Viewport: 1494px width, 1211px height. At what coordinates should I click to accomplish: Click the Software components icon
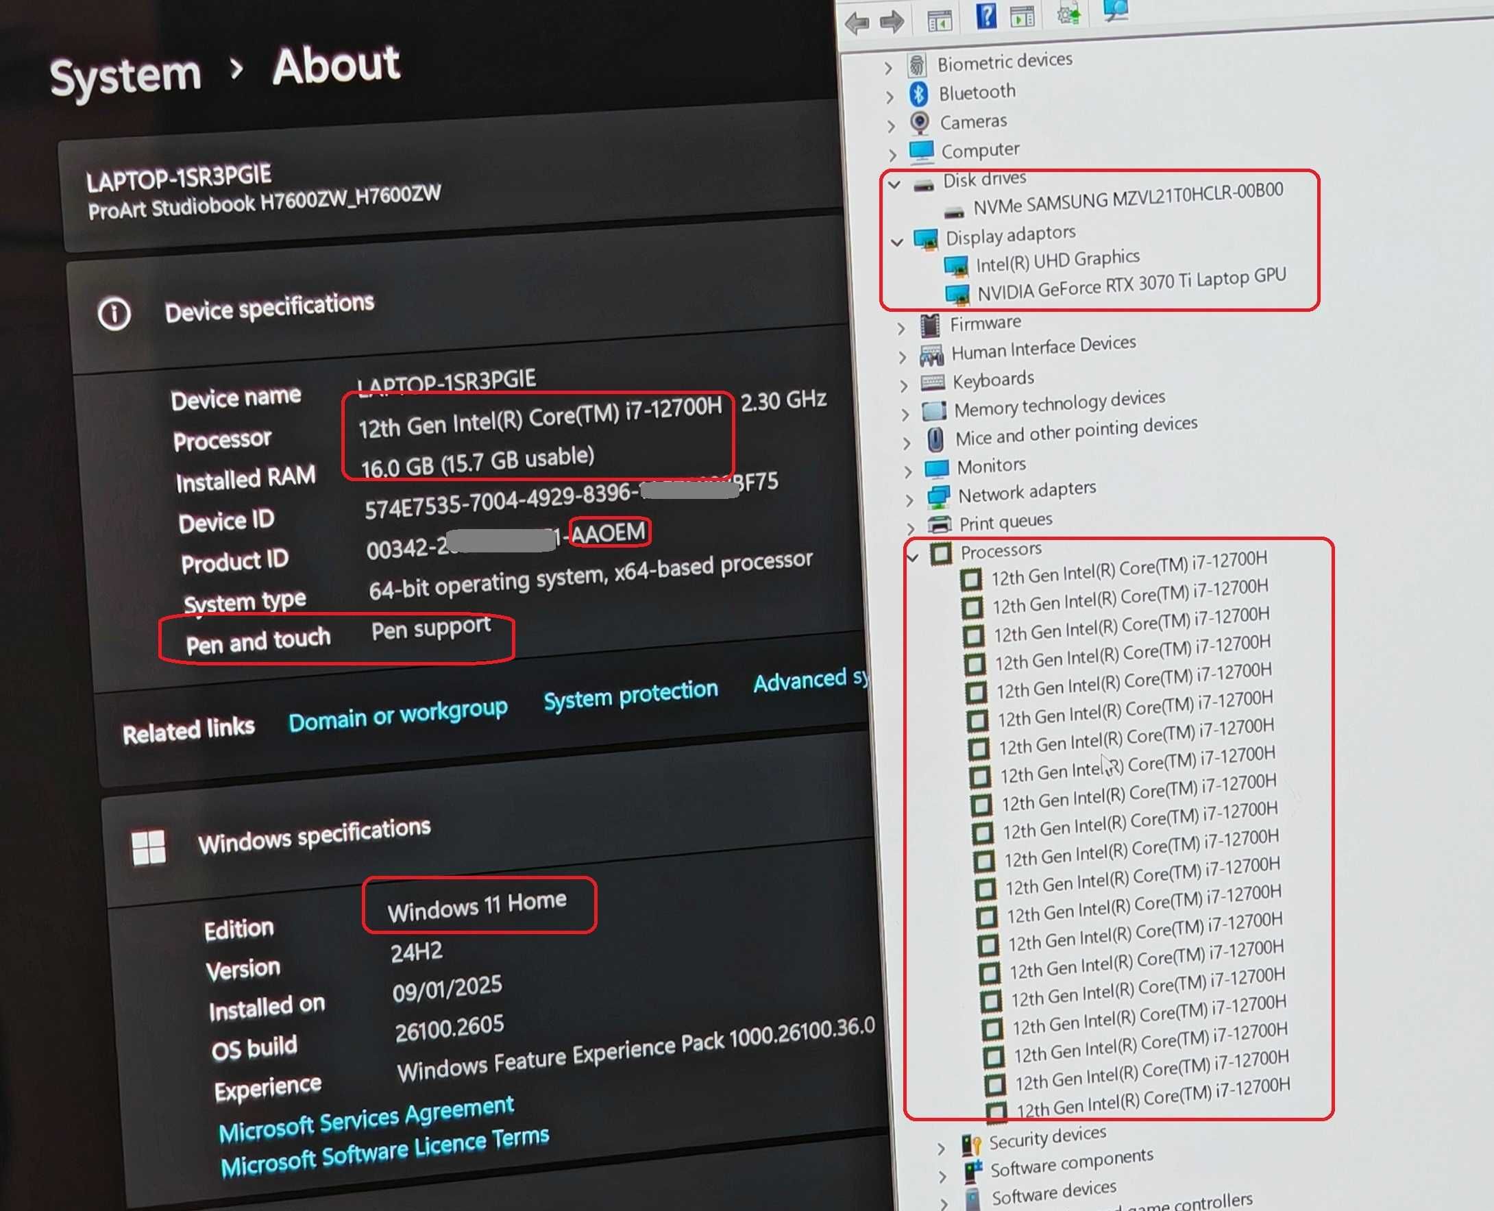coord(973,1172)
